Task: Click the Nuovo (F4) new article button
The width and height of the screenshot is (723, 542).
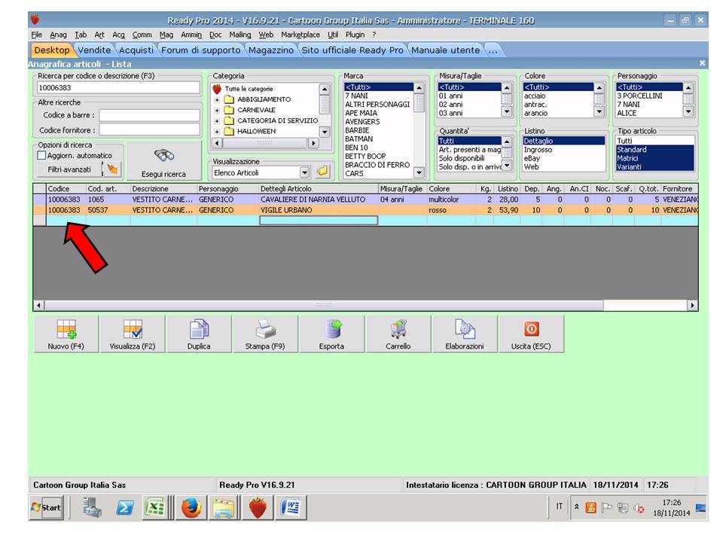Action: (66, 334)
